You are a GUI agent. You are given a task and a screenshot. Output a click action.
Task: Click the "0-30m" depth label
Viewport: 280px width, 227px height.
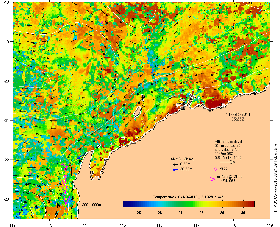[x=185, y=164]
